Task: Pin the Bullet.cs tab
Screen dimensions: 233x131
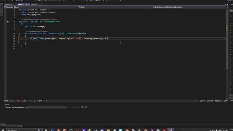Action: [27, 4]
